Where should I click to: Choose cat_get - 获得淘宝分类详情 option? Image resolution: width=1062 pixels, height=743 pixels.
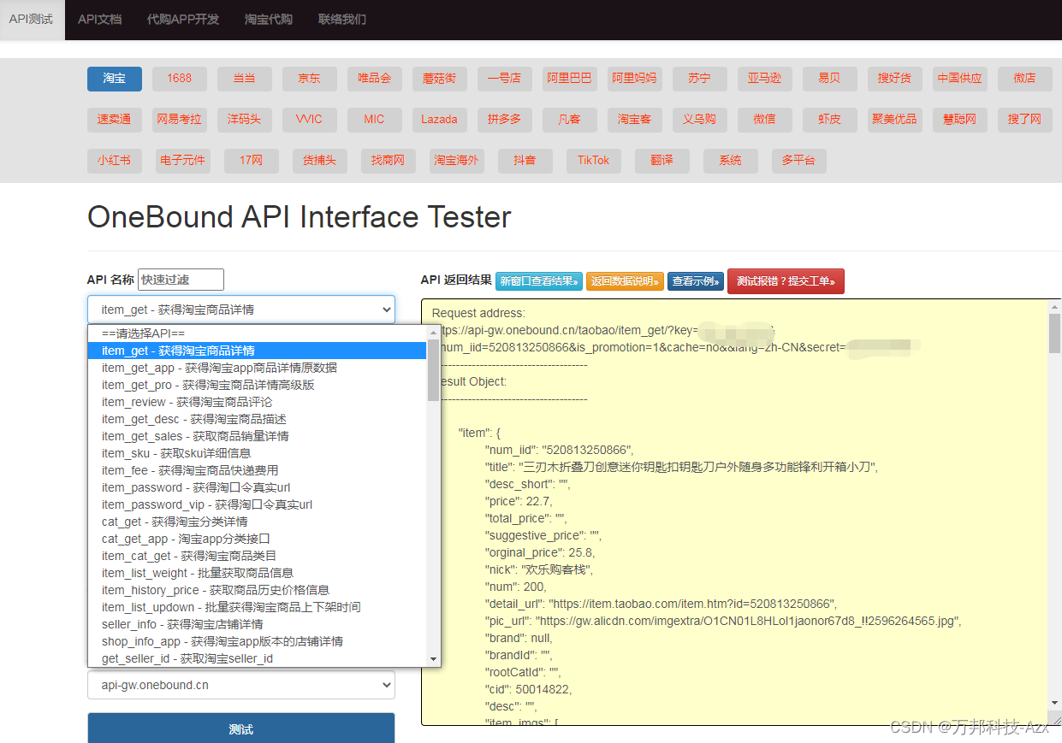point(257,522)
